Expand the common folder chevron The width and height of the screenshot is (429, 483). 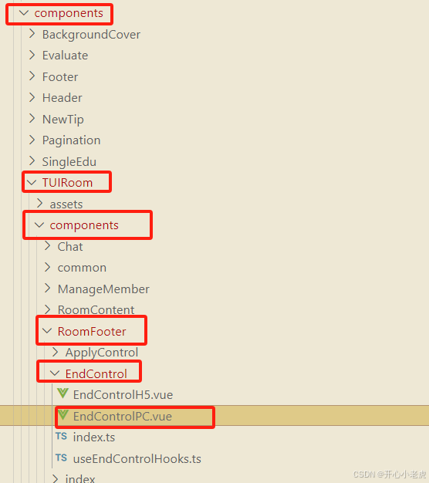point(47,267)
